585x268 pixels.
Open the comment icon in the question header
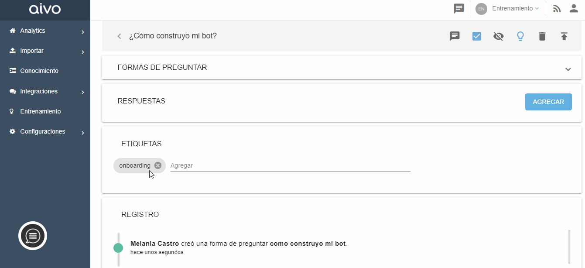(455, 36)
